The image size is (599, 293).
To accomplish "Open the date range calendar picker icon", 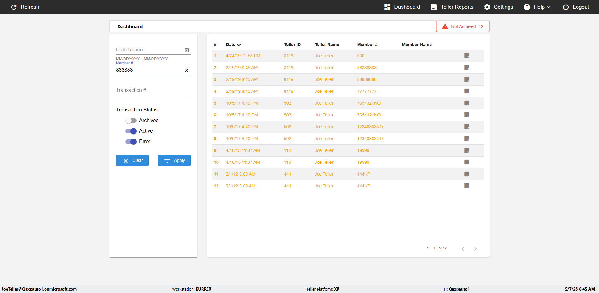I will pyautogui.click(x=187, y=50).
